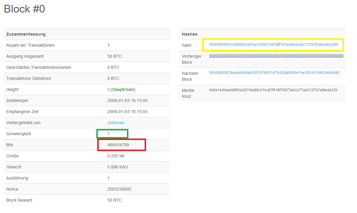Open the Nächster Block hash link
The height and width of the screenshot is (213, 357).
click(x=274, y=73)
